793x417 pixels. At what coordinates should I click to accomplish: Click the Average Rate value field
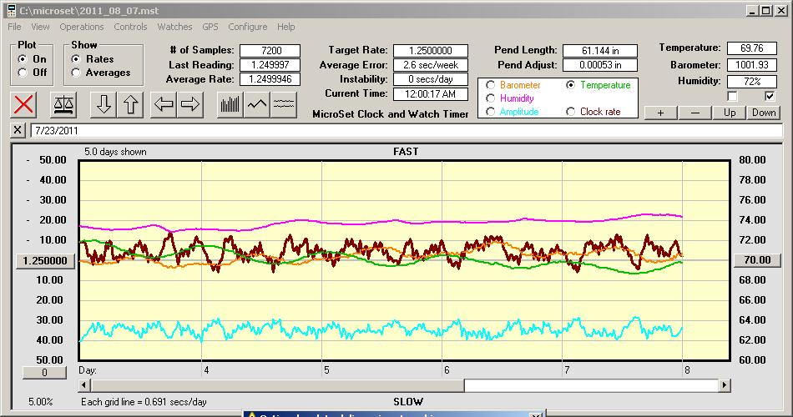(270, 79)
